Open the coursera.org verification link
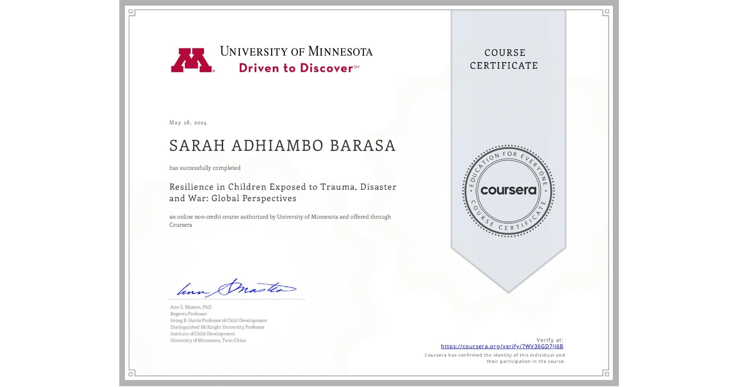The image size is (739, 387). point(503,347)
